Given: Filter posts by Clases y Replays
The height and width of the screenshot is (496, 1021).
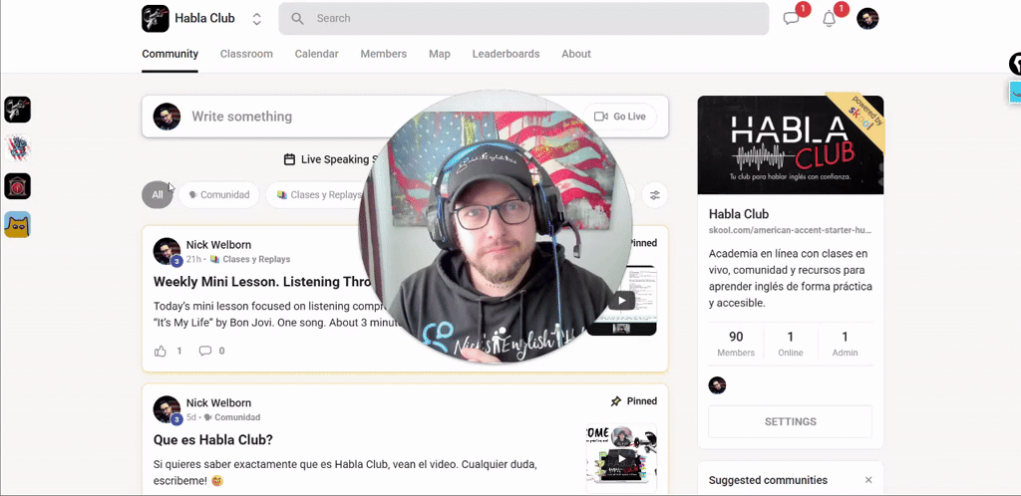Looking at the screenshot, I should click(x=314, y=195).
